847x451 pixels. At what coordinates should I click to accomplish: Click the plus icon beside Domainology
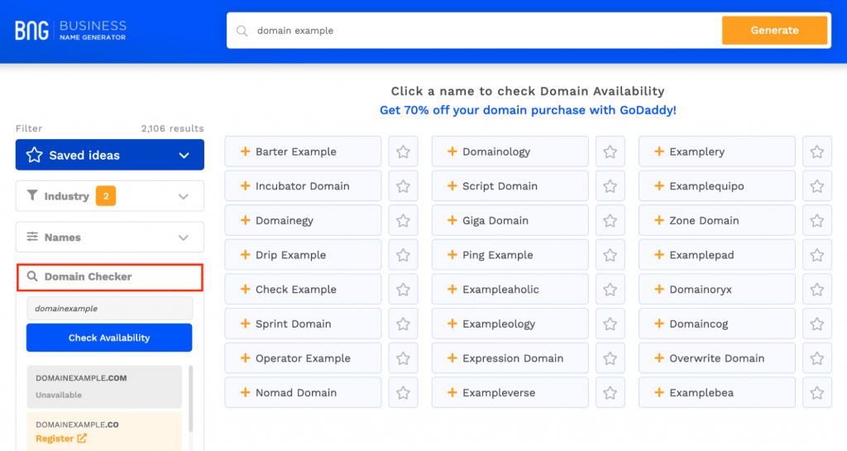452,151
